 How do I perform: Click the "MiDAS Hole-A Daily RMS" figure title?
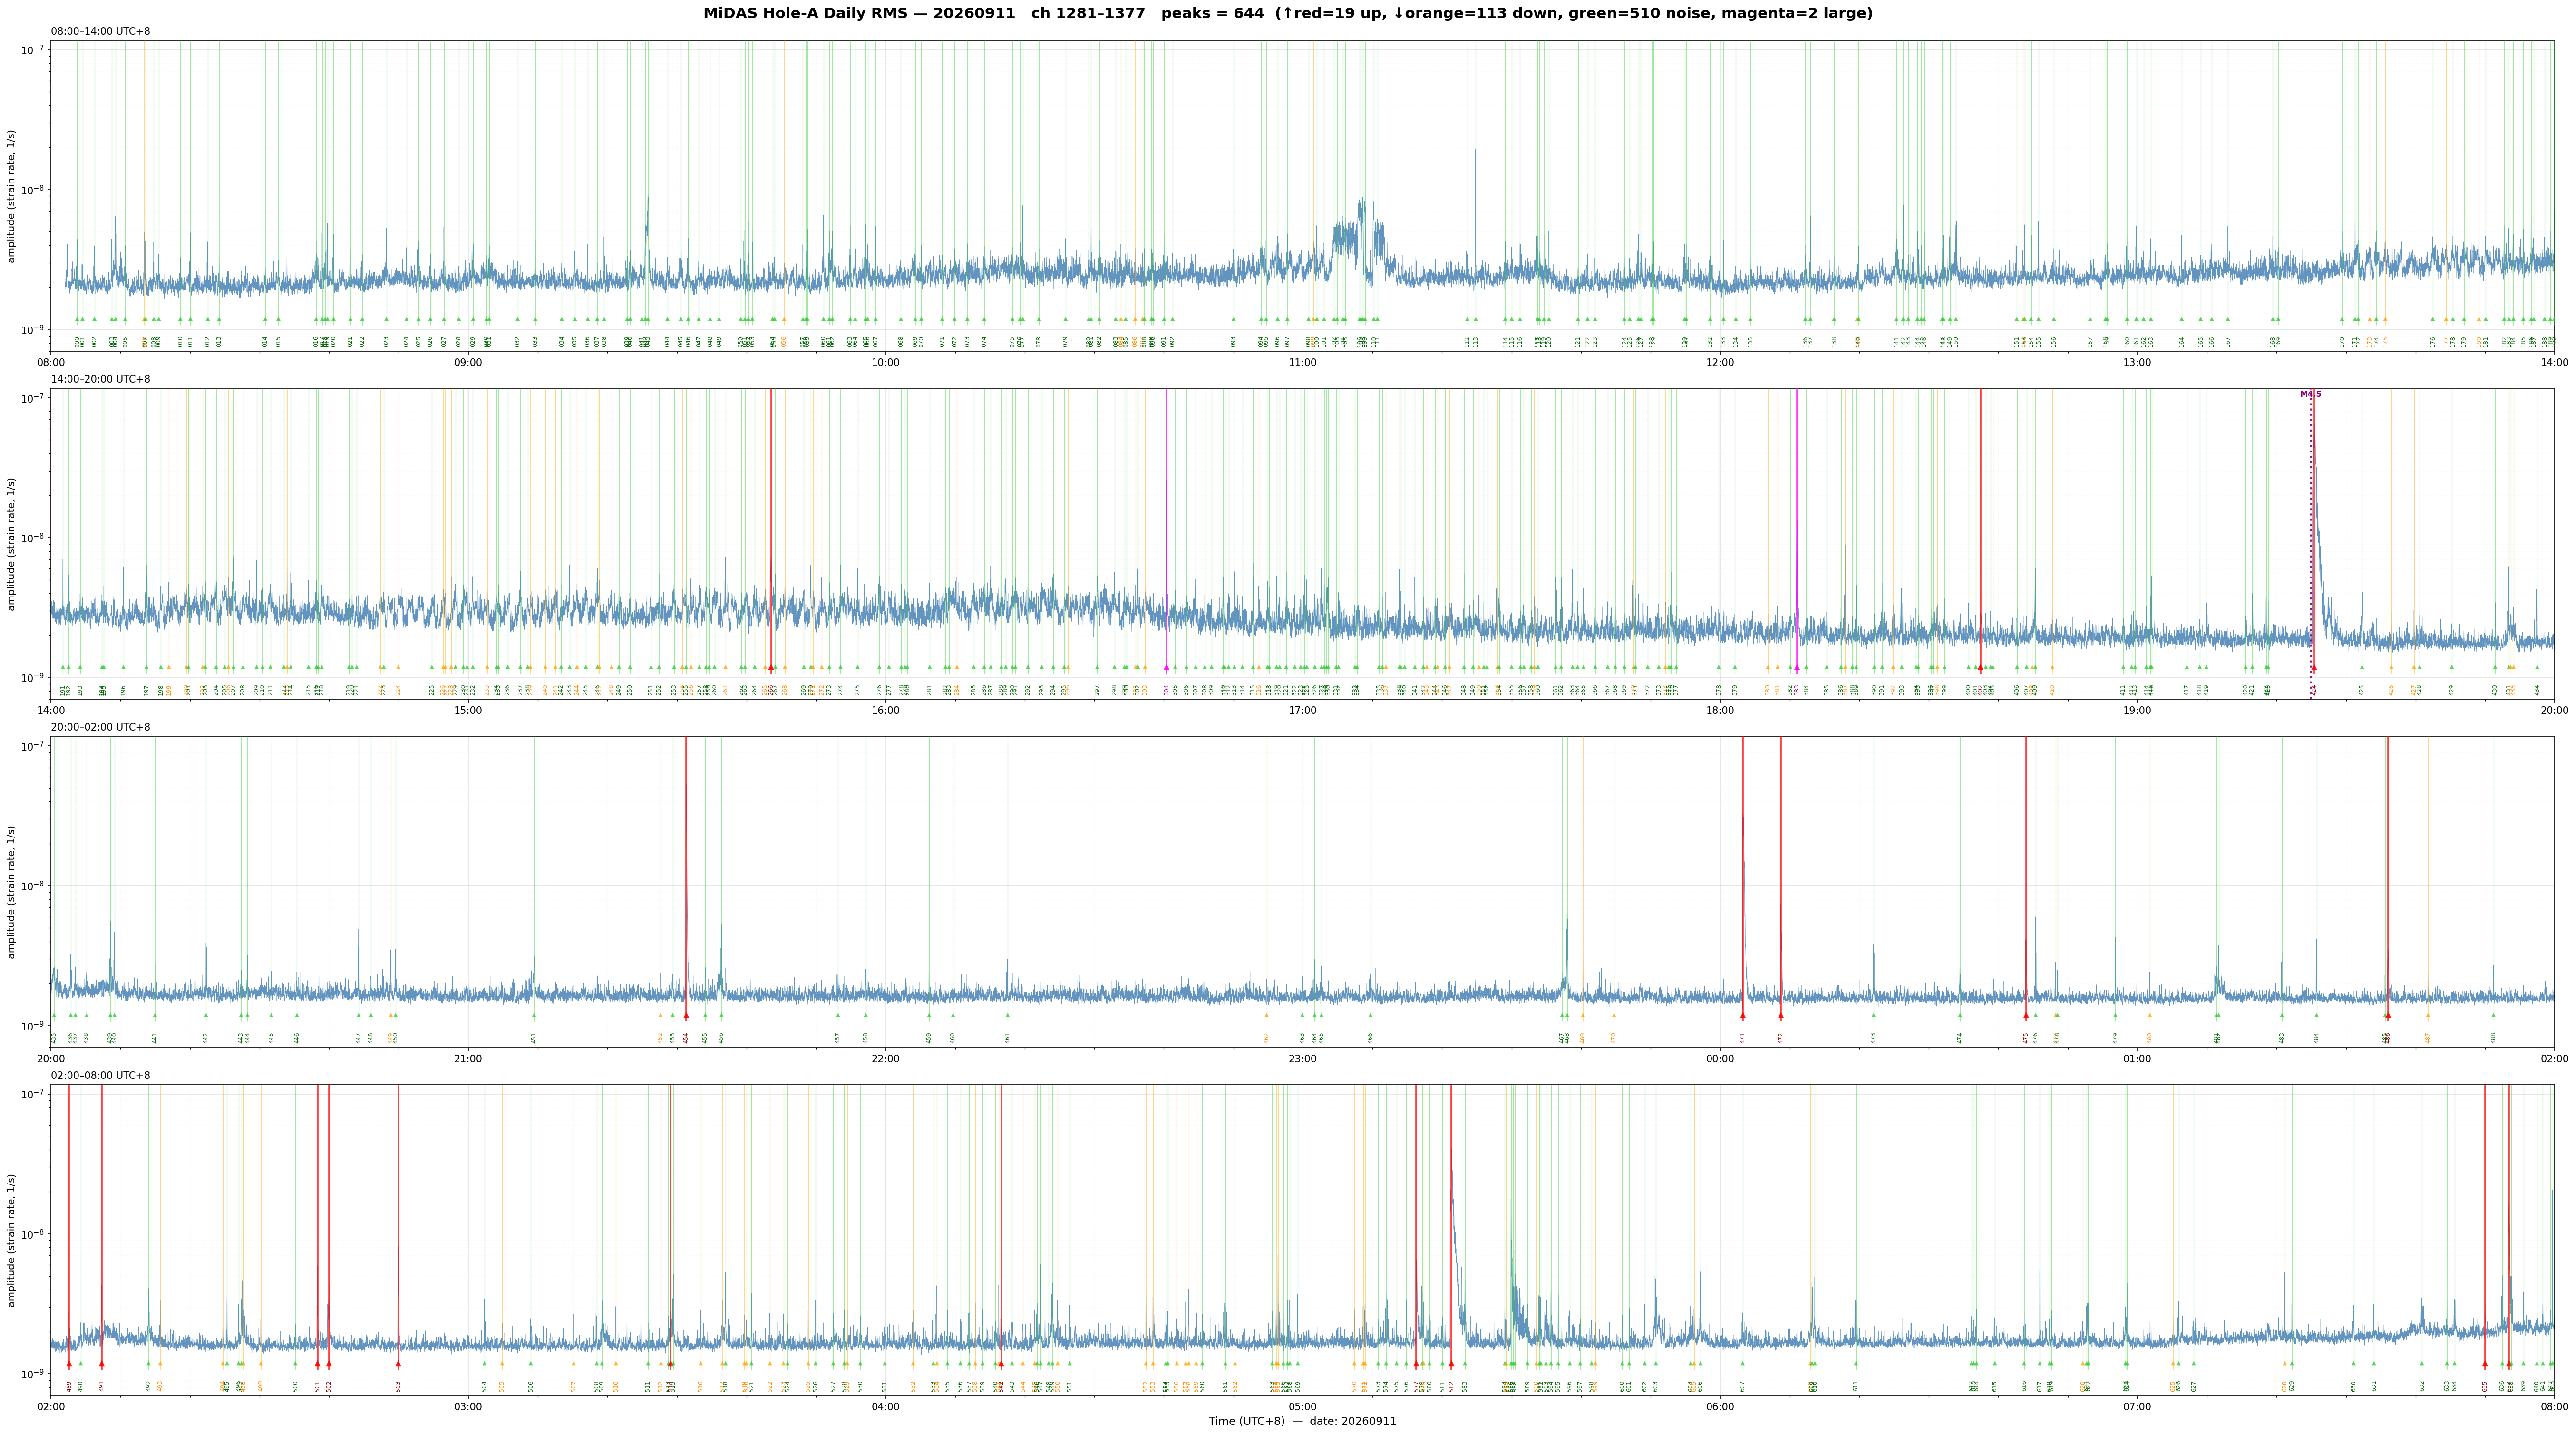(1287, 14)
